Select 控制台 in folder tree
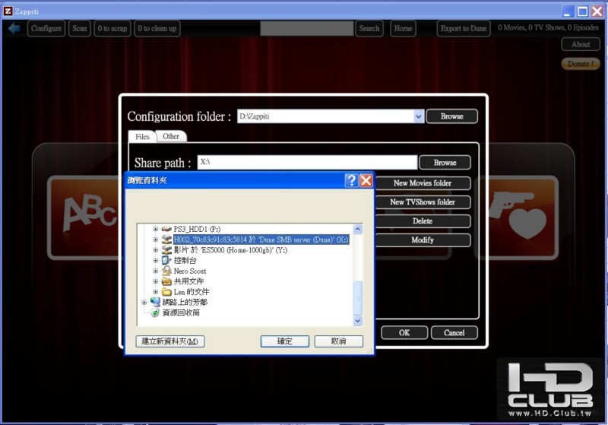 pos(185,261)
